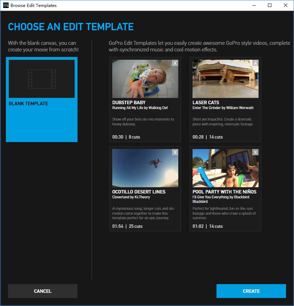Remove the Dubstep Baby template with its X
294x306 pixels.
[x=175, y=63]
